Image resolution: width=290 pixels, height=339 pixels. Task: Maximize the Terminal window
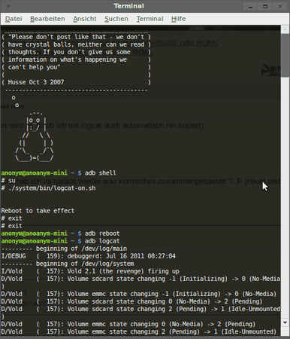[265, 7]
